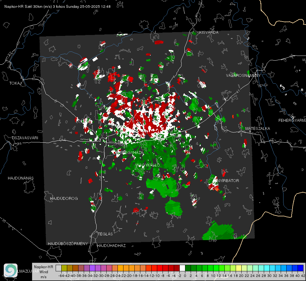Click the MÁTÉSZALKA town label
306x281 pixels.
(x=258, y=129)
